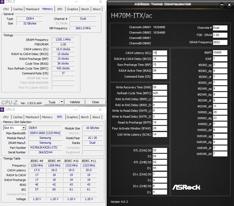Click the Validate button in CPU-Z
The height and width of the screenshot is (206, 234).
75,102
